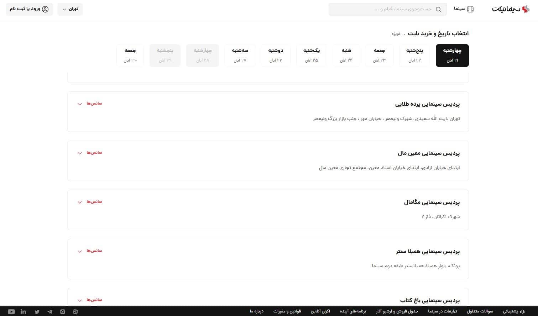
Task: Open the تهران city dropdown
Action: click(70, 9)
